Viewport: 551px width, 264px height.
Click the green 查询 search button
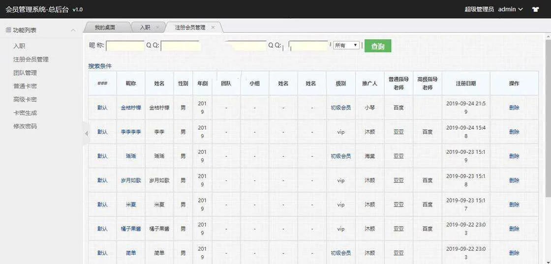coord(377,46)
